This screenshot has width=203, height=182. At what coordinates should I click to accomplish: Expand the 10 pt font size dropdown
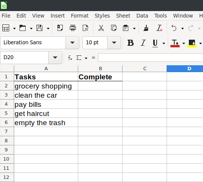pyautogui.click(x=114, y=43)
